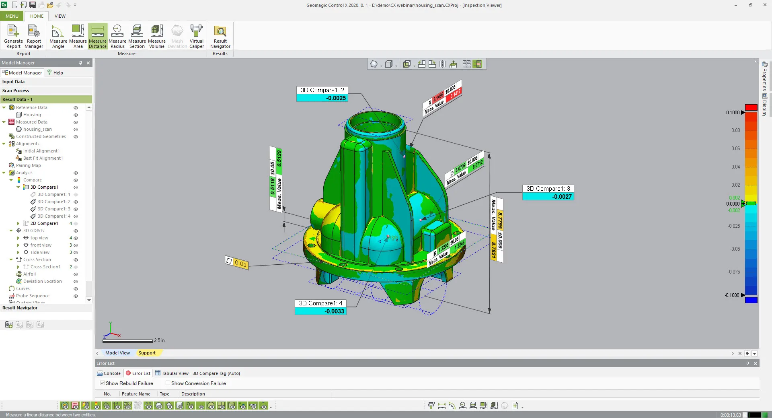
Task: Toggle visibility of 3D Compare1
Action: pyautogui.click(x=76, y=187)
